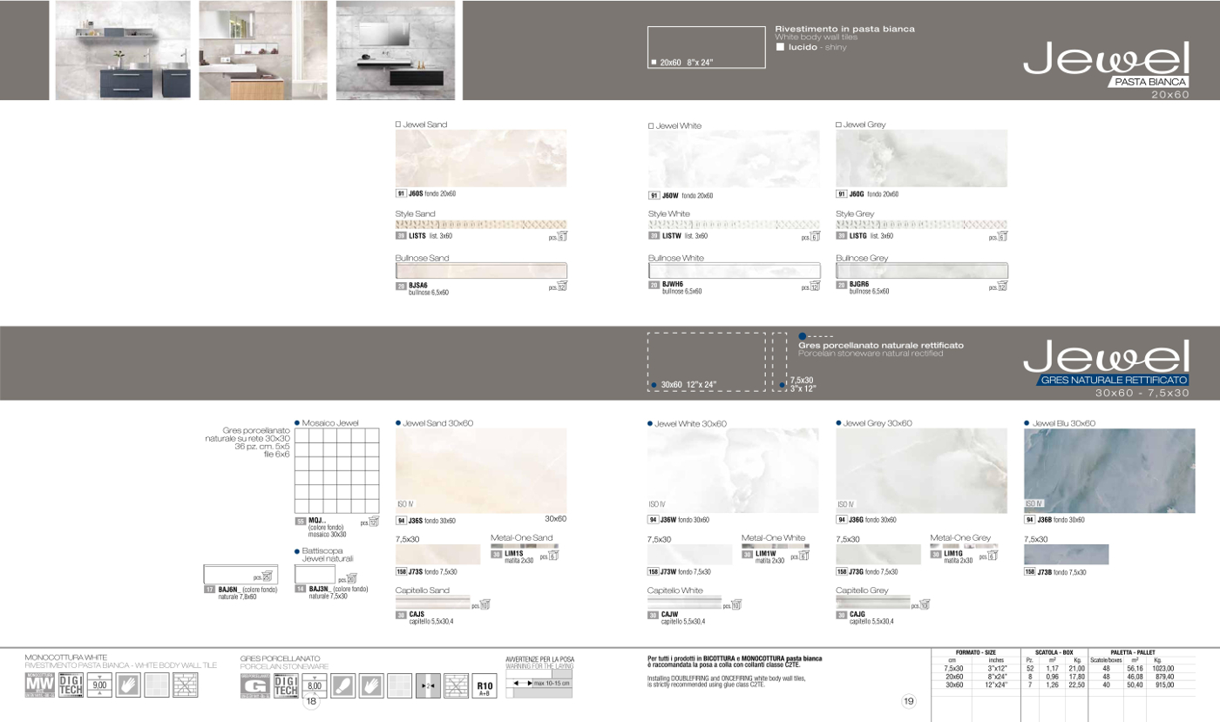Click the blue dot before Mosaico Jewel
This screenshot has height=722, width=1220.
[297, 422]
